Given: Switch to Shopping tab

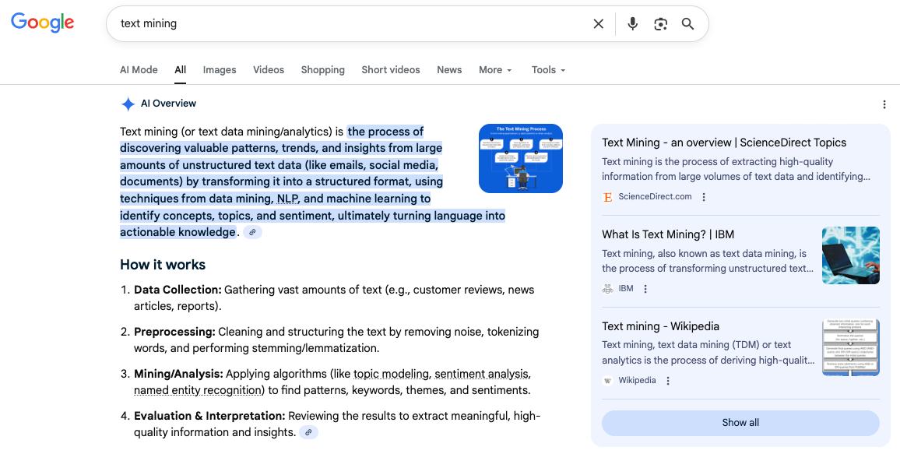Looking at the screenshot, I should pos(322,70).
